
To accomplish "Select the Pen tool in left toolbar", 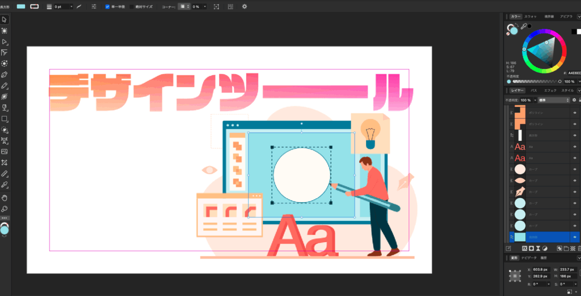I will pos(5,75).
